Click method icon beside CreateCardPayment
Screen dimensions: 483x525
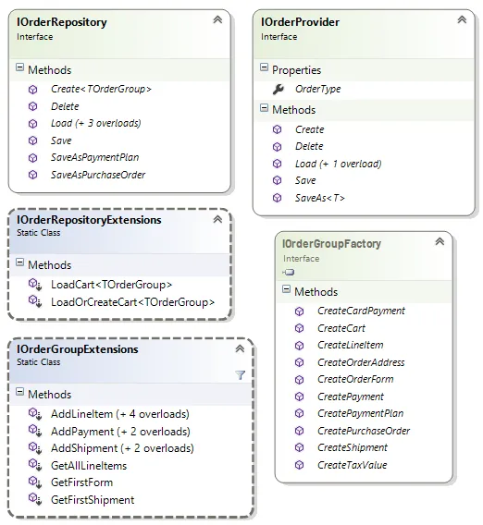[x=299, y=311]
